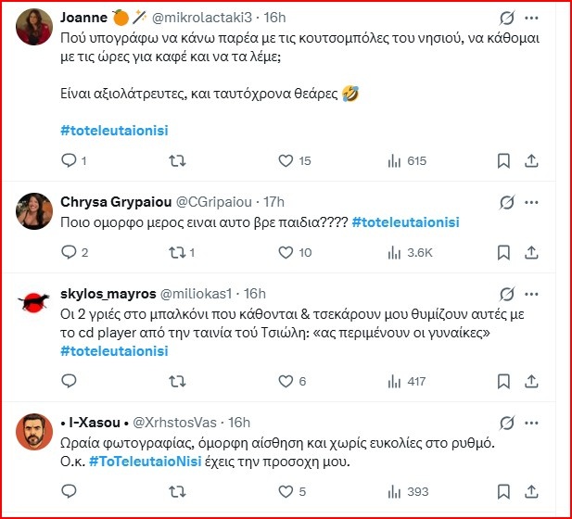Image resolution: width=572 pixels, height=519 pixels.
Task: Reply to Joanne's tweet
Action: 68,161
